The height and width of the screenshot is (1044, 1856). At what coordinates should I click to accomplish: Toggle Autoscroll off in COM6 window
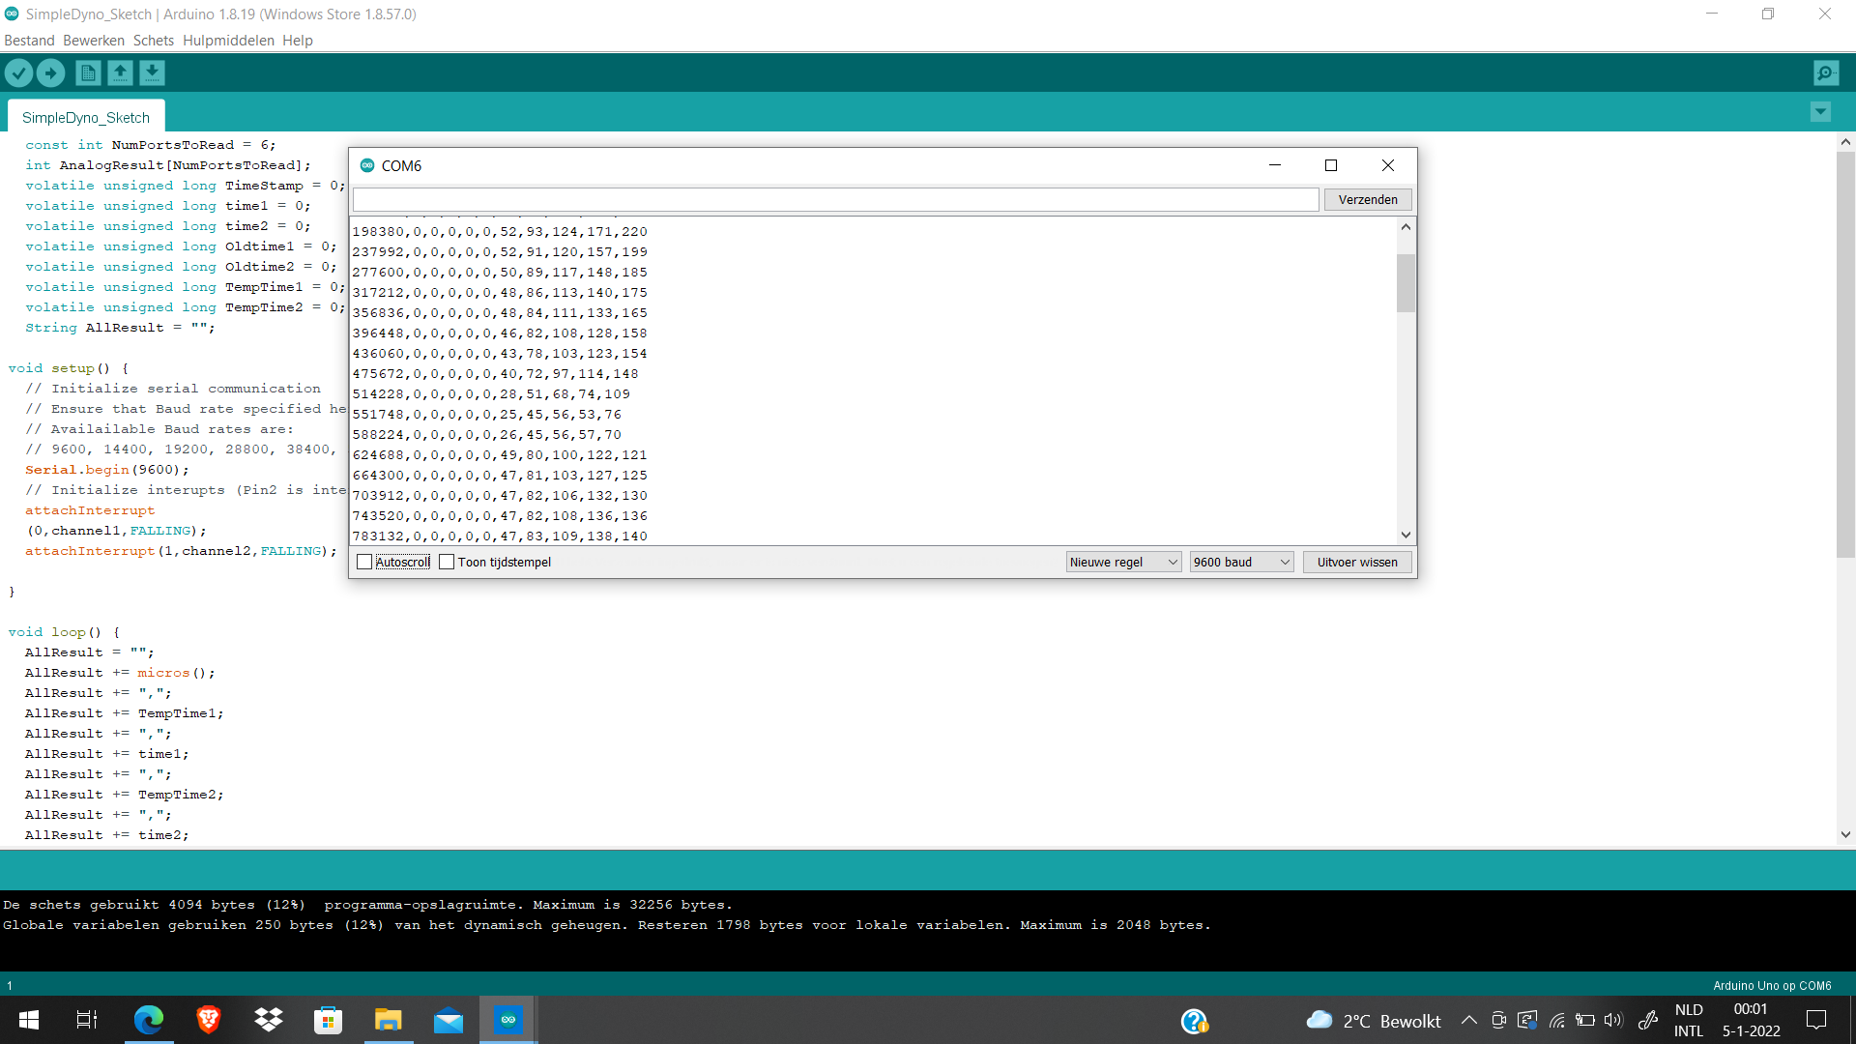click(x=364, y=561)
